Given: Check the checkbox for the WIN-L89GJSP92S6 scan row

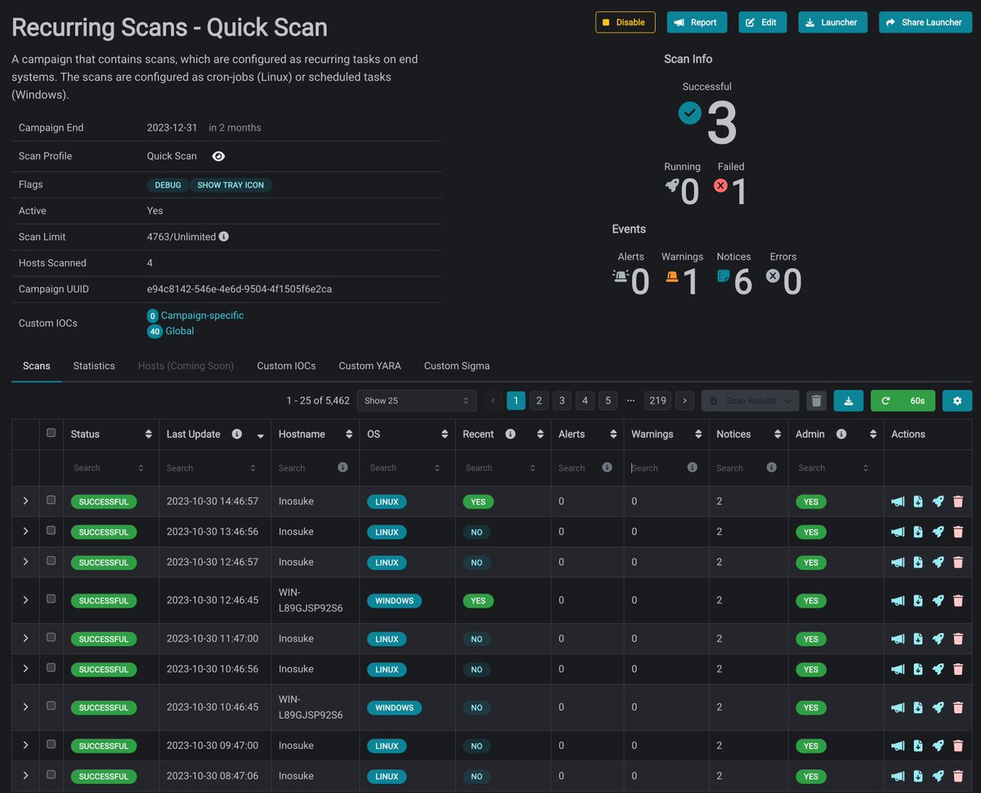Looking at the screenshot, I should (52, 600).
